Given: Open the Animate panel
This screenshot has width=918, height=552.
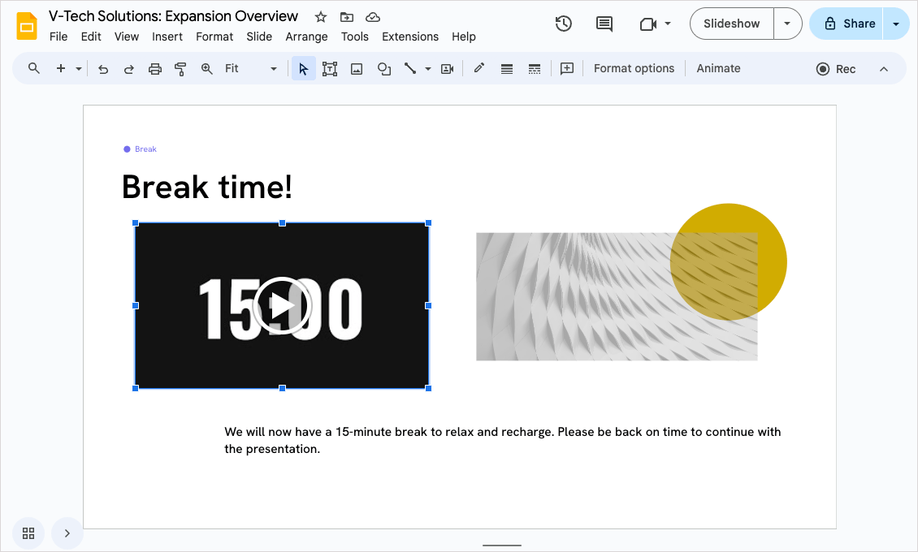Looking at the screenshot, I should click(x=718, y=68).
